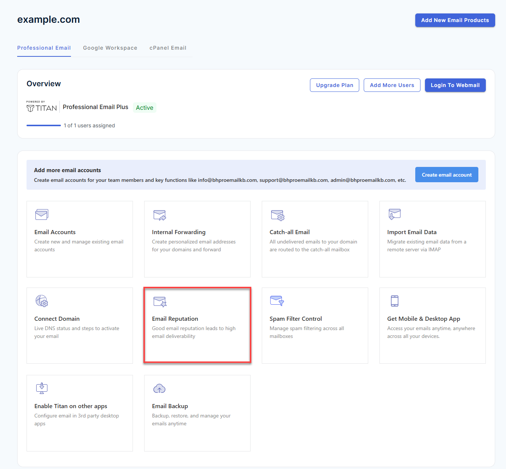
Task: Click 'Manage spam filtering across all' description
Action: (307, 332)
